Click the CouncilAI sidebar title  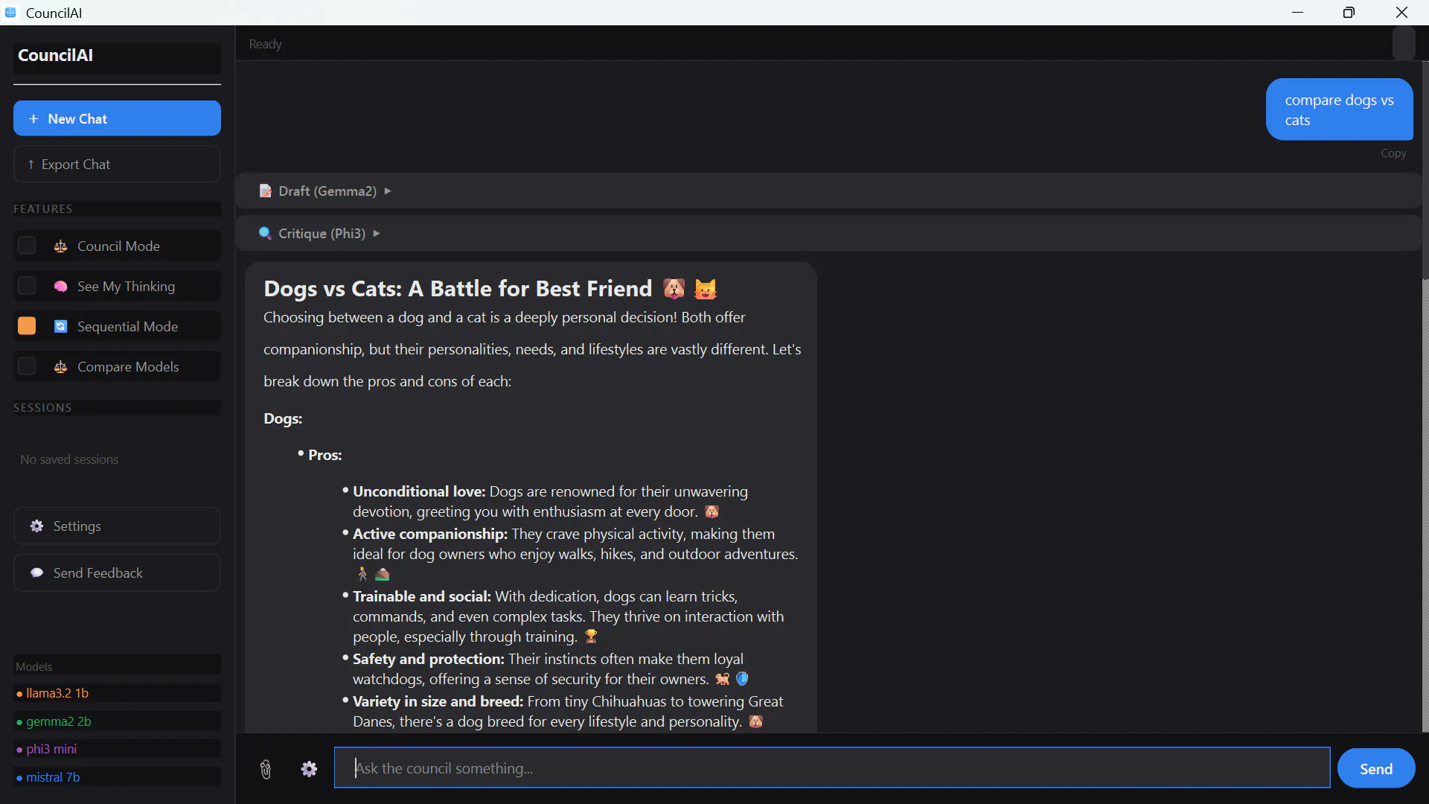(55, 55)
